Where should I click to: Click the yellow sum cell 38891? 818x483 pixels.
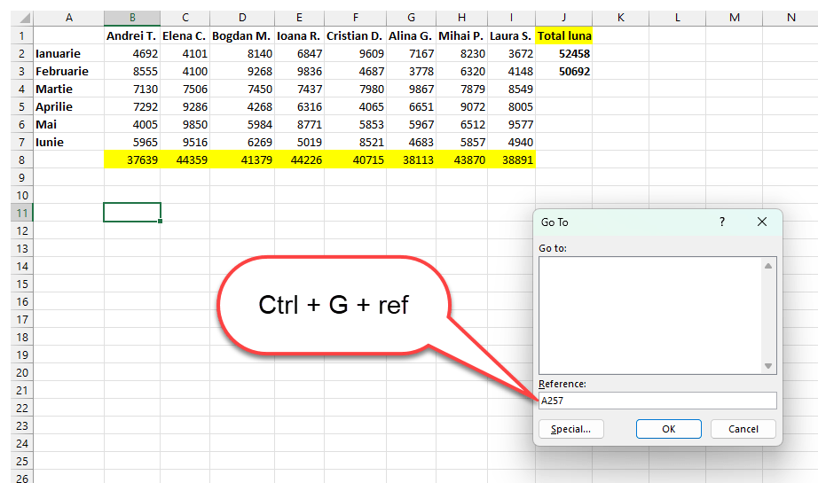click(511, 160)
